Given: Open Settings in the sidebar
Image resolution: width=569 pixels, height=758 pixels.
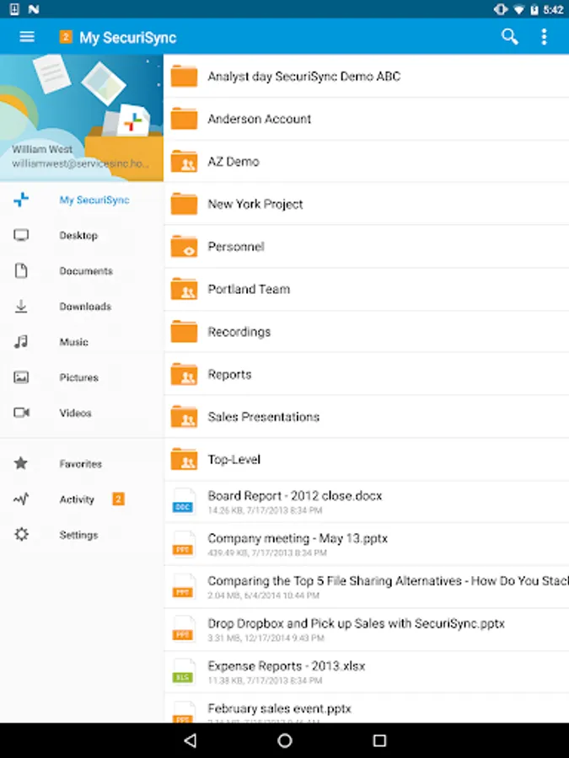Looking at the screenshot, I should [82, 535].
